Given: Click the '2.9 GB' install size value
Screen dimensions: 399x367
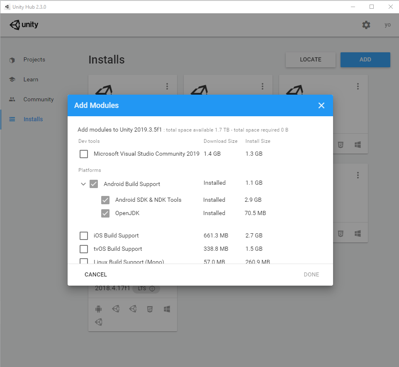Looking at the screenshot, I should [x=253, y=200].
